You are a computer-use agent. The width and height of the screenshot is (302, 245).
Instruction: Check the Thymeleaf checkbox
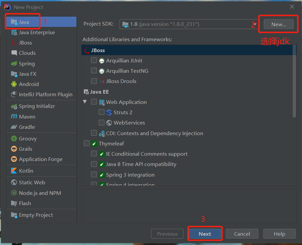86,143
